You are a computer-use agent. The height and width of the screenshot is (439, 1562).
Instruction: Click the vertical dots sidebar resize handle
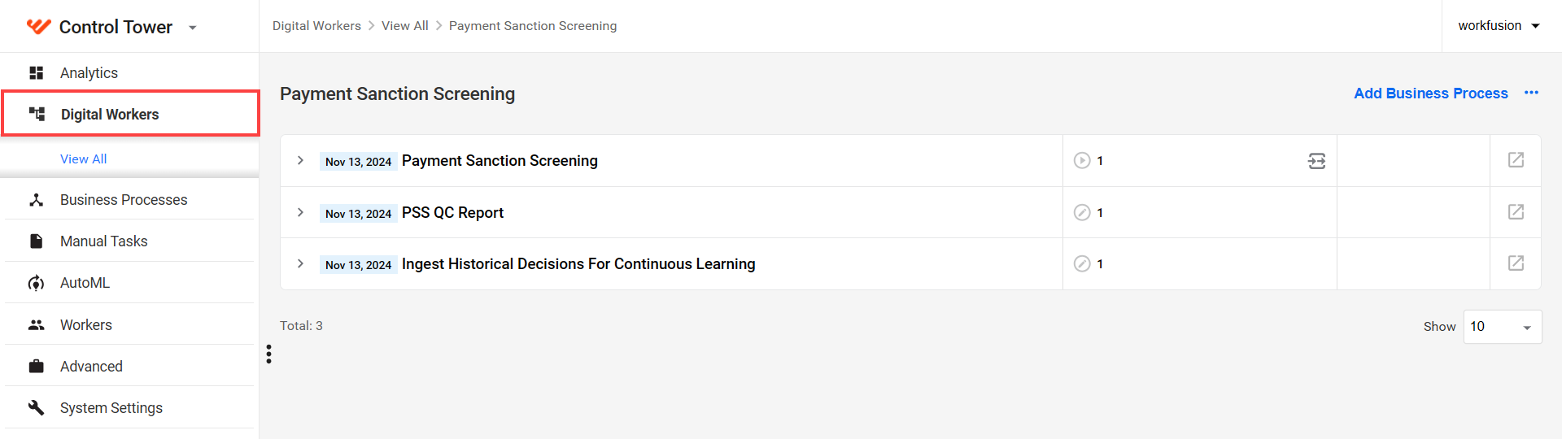point(268,354)
